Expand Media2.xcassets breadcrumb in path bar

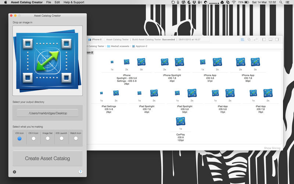tap(119, 46)
